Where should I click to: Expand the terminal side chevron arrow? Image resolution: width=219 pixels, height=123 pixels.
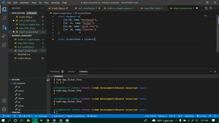(x=48, y=76)
